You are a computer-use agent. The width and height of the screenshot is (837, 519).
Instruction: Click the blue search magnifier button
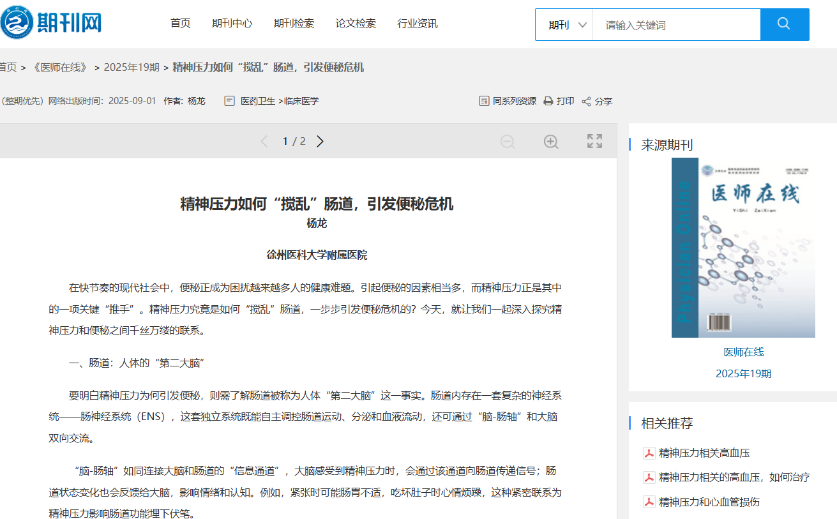coord(784,24)
